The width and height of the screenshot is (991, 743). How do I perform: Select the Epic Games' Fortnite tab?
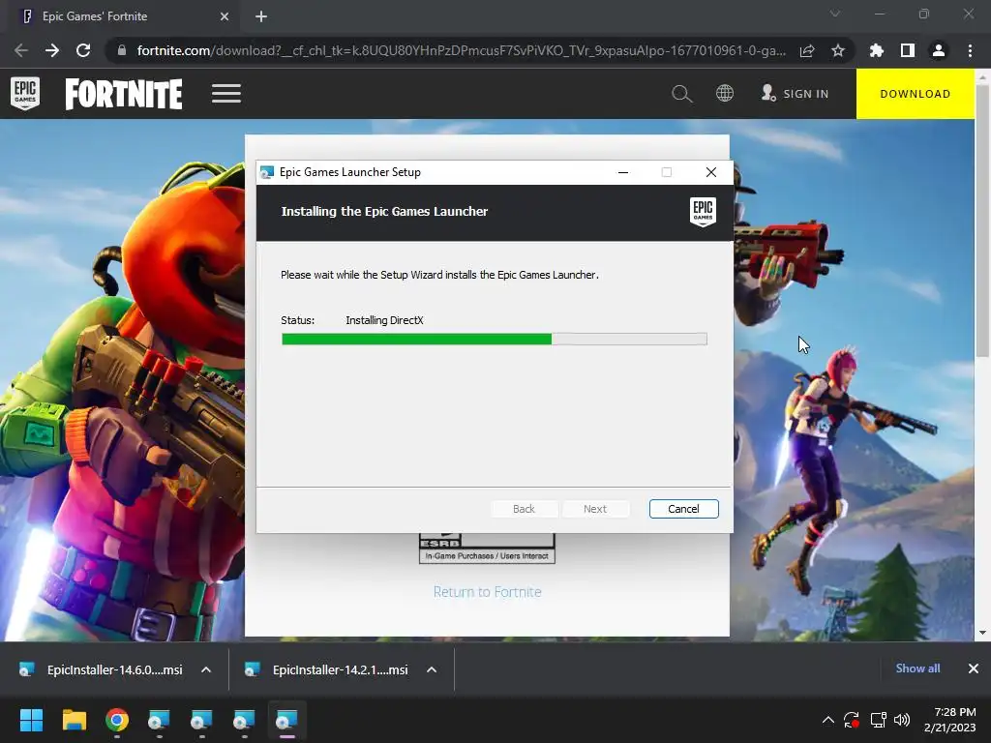click(124, 16)
